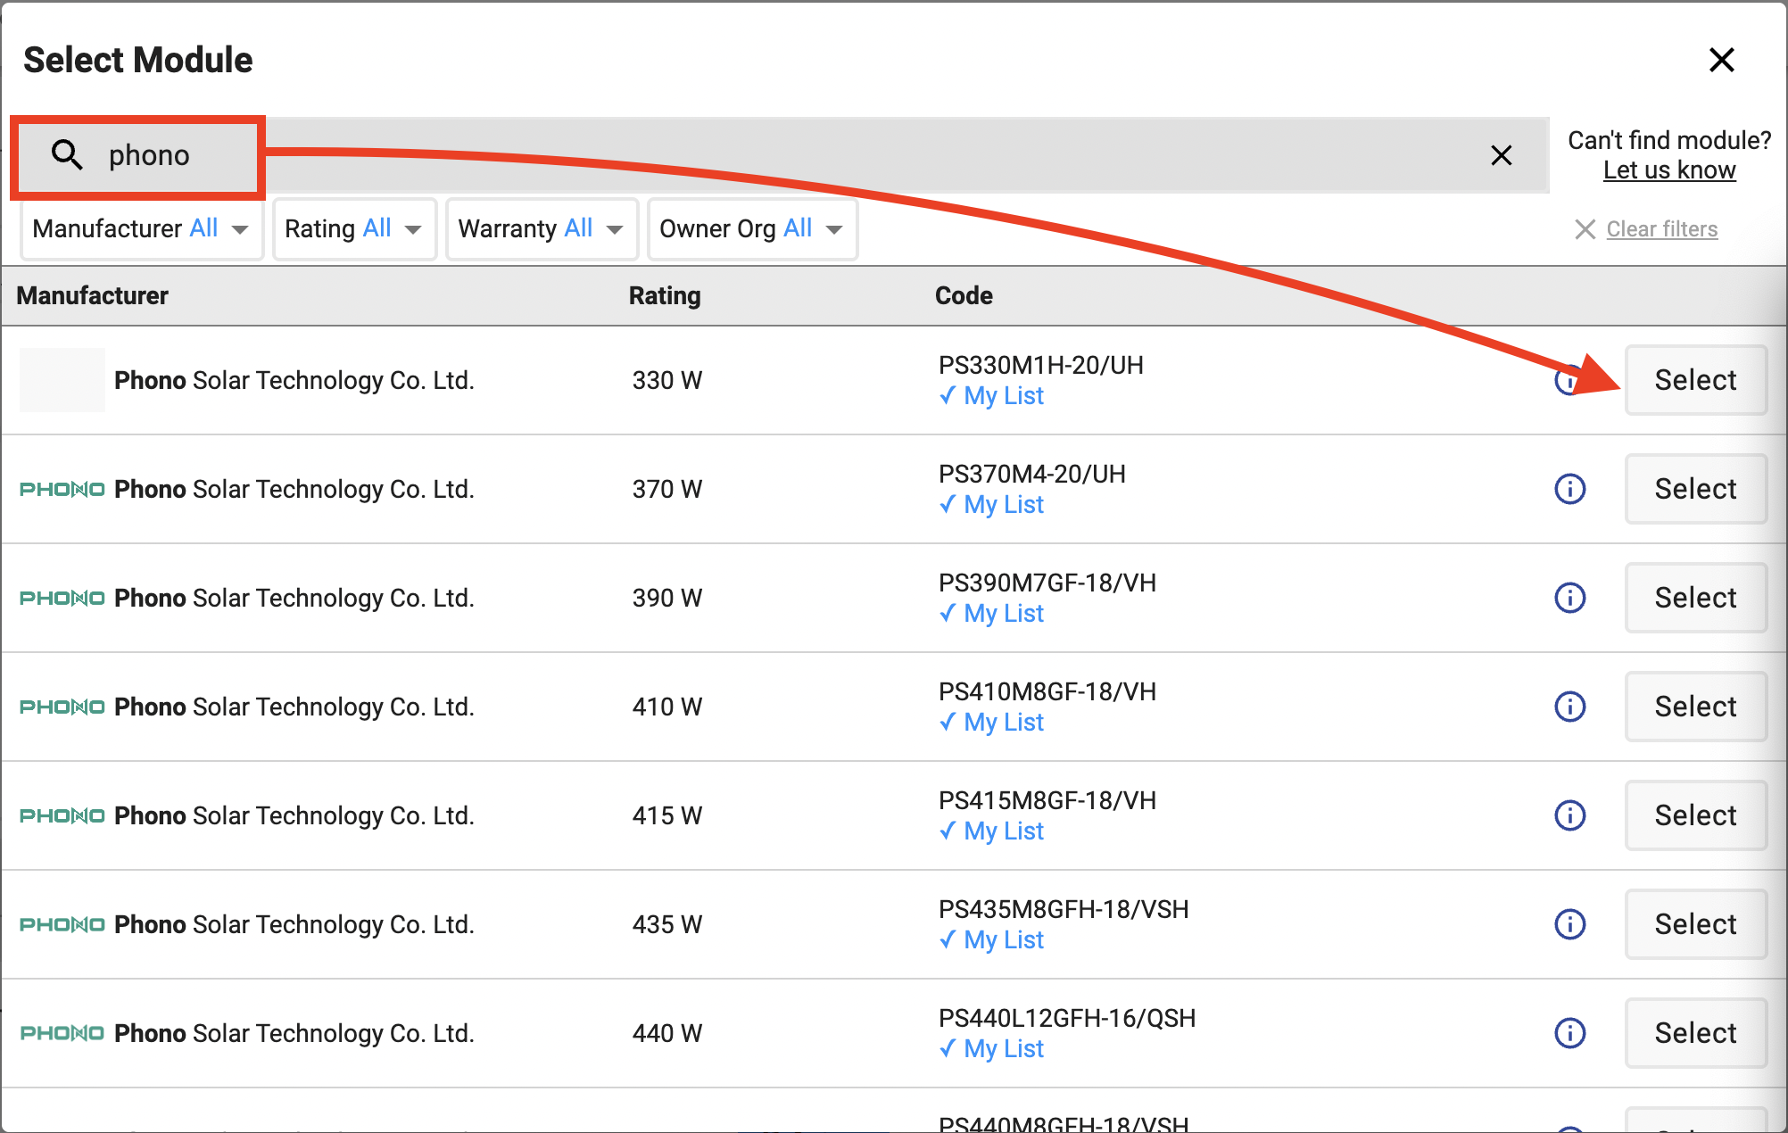Open info for PS435M8GFH-18/VSH
Image resolution: width=1788 pixels, height=1133 pixels.
pyautogui.click(x=1570, y=924)
